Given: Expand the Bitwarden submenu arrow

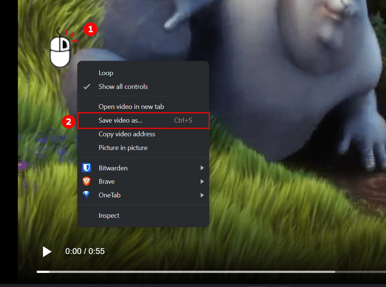Looking at the screenshot, I should pos(202,168).
